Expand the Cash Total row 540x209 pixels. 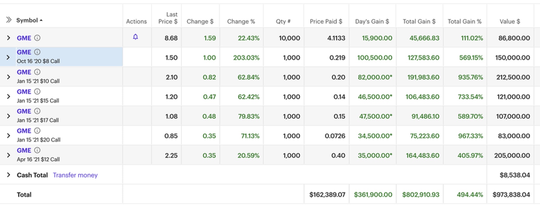coord(8,175)
